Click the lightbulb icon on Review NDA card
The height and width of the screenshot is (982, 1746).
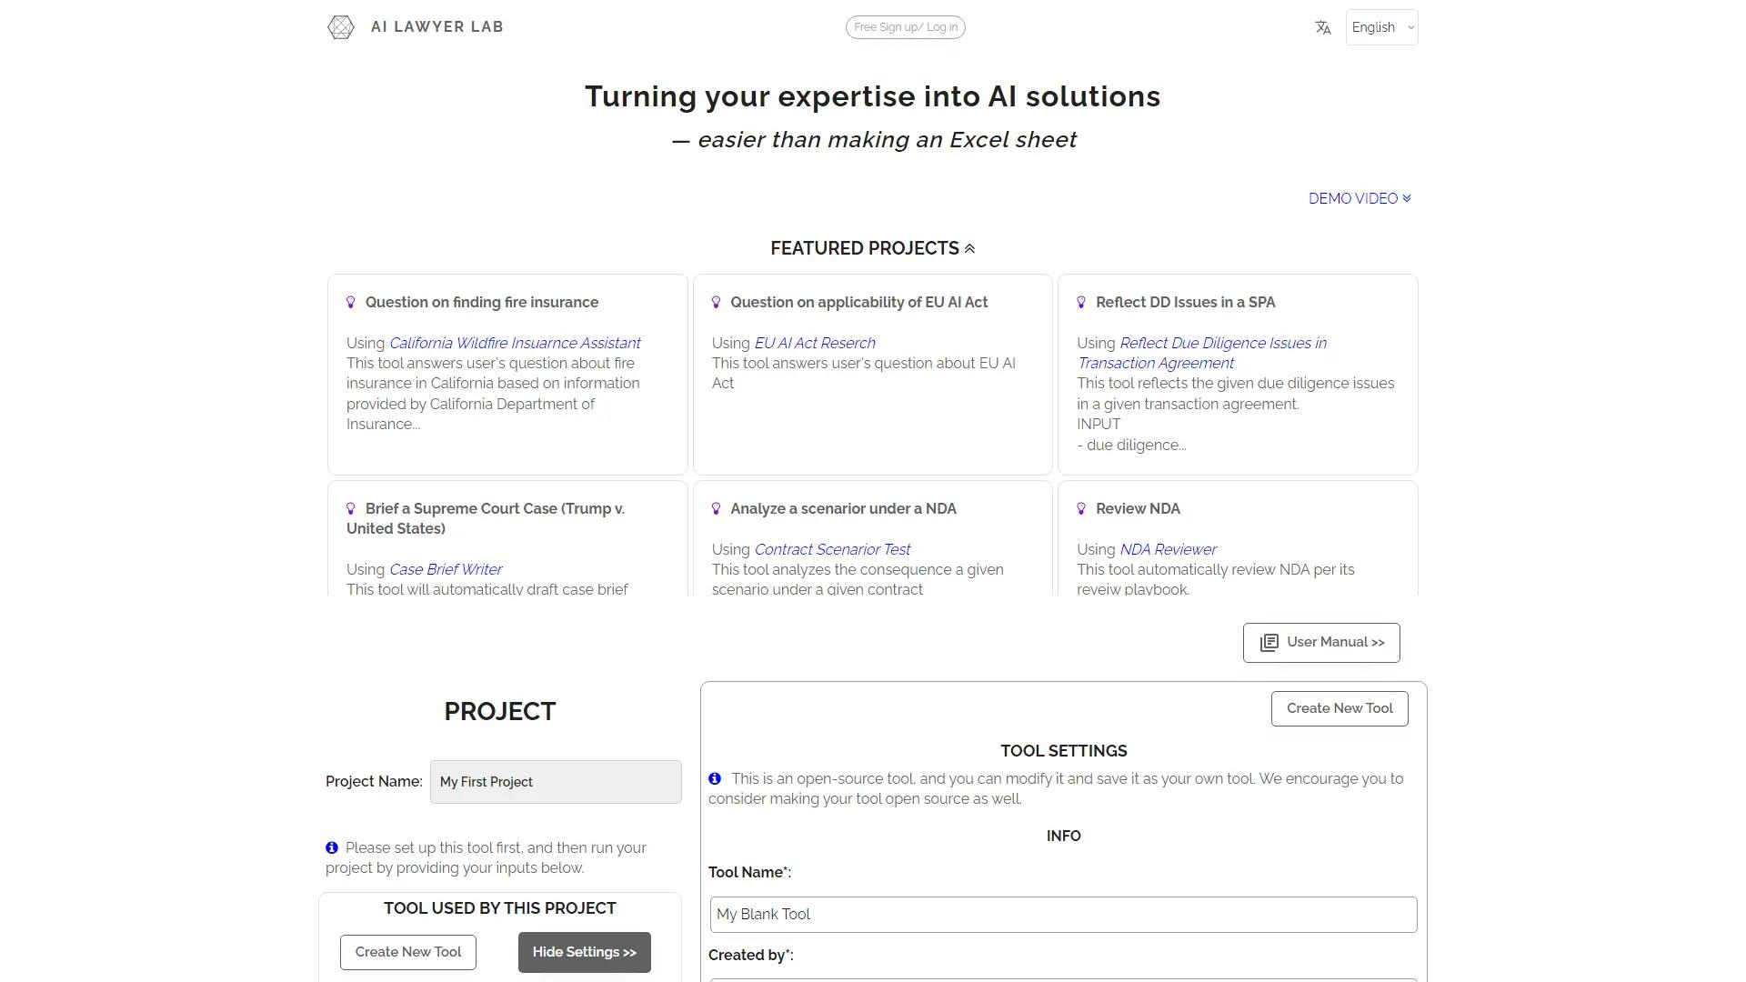point(1080,508)
